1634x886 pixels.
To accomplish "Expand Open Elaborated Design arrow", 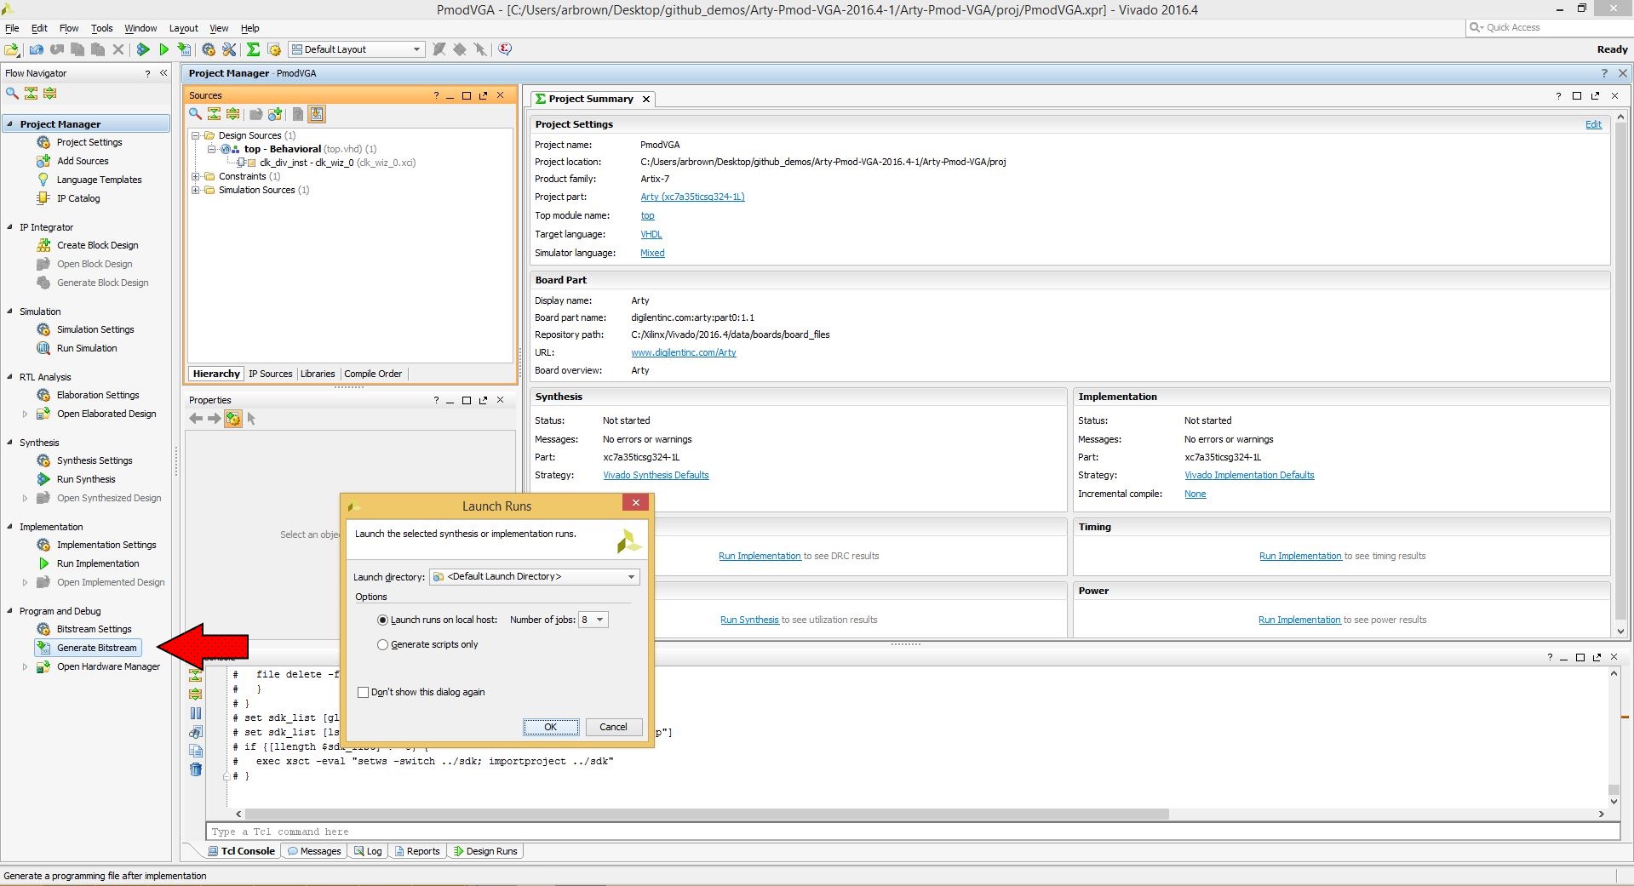I will pos(25,414).
